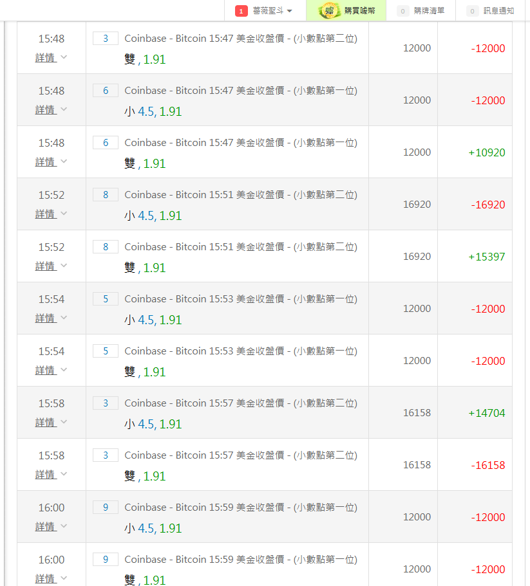Click the 購牌清單 count badge

[403, 11]
